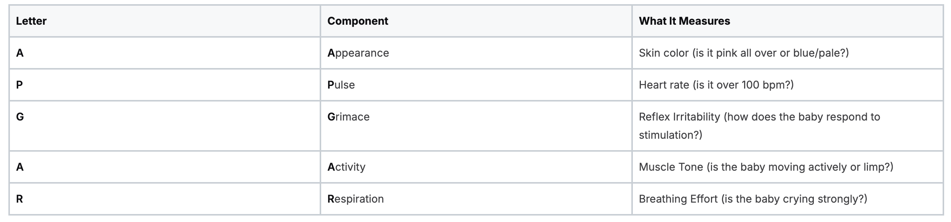
Task: Click the "Grimace" component cell
Action: [348, 117]
